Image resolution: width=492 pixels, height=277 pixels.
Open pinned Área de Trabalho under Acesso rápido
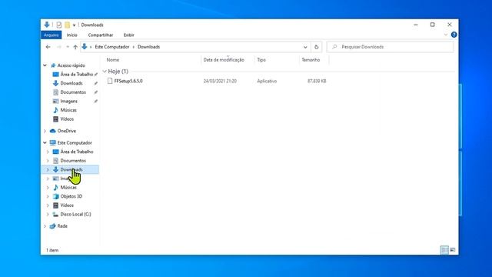(77, 75)
